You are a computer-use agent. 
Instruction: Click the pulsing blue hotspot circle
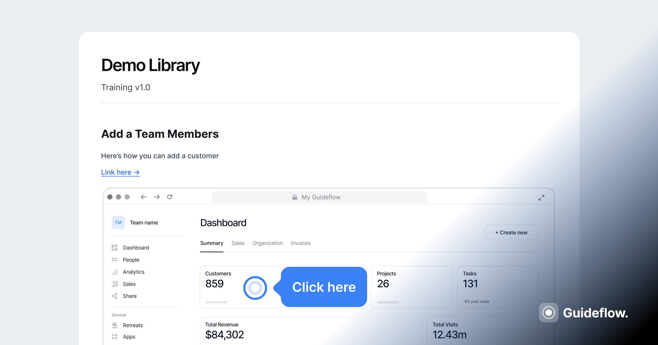tap(255, 288)
